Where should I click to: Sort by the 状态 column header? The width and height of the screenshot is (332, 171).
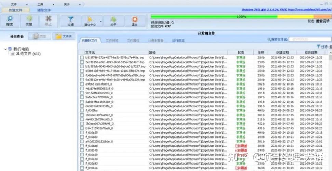click(241, 52)
